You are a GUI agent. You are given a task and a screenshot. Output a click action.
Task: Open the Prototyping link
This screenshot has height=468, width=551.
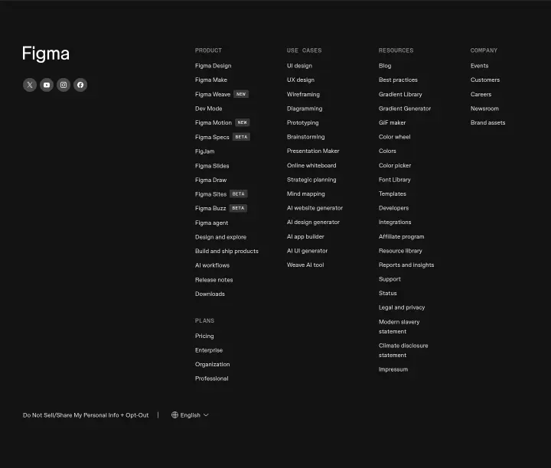coord(302,122)
